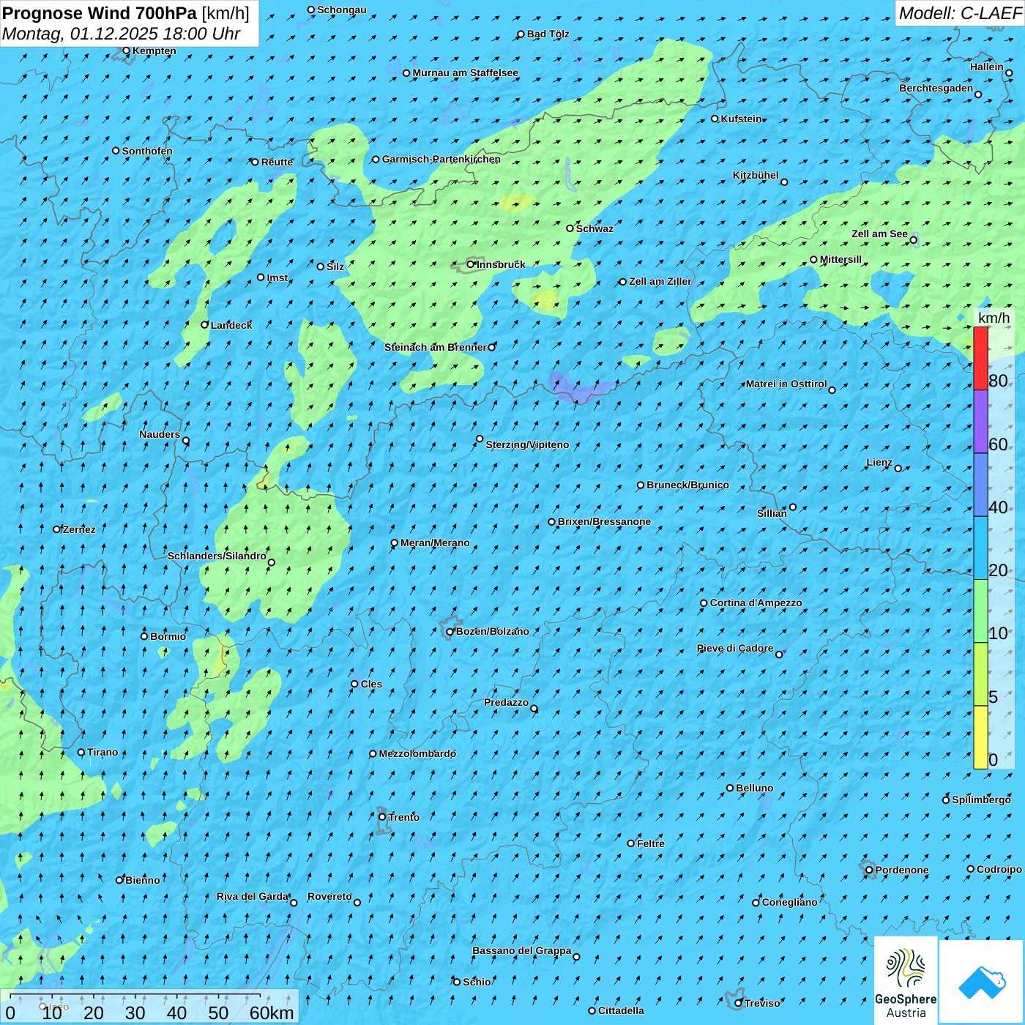Click the Riva del Garda label
The width and height of the screenshot is (1025, 1025).
pos(253,896)
